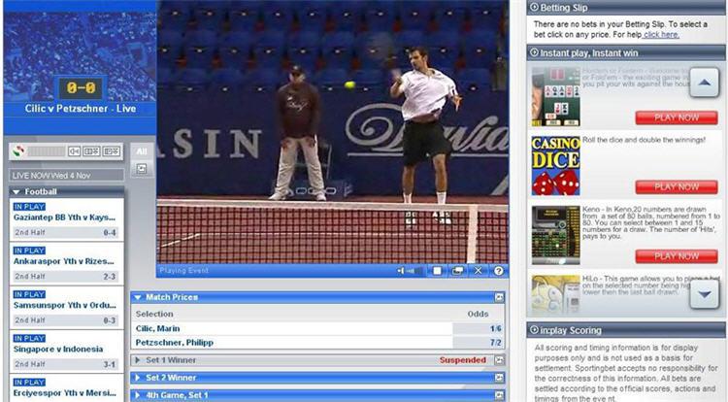This screenshot has height=402, width=728.
Task: Adjust the video player volume slider
Action: [x=414, y=271]
